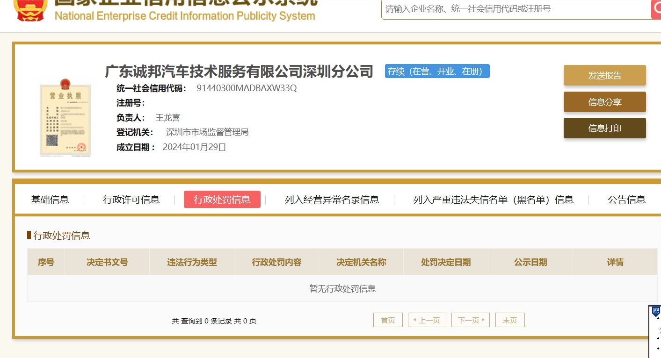Click the credit code 91440300MADBAXW33Q

click(247, 88)
